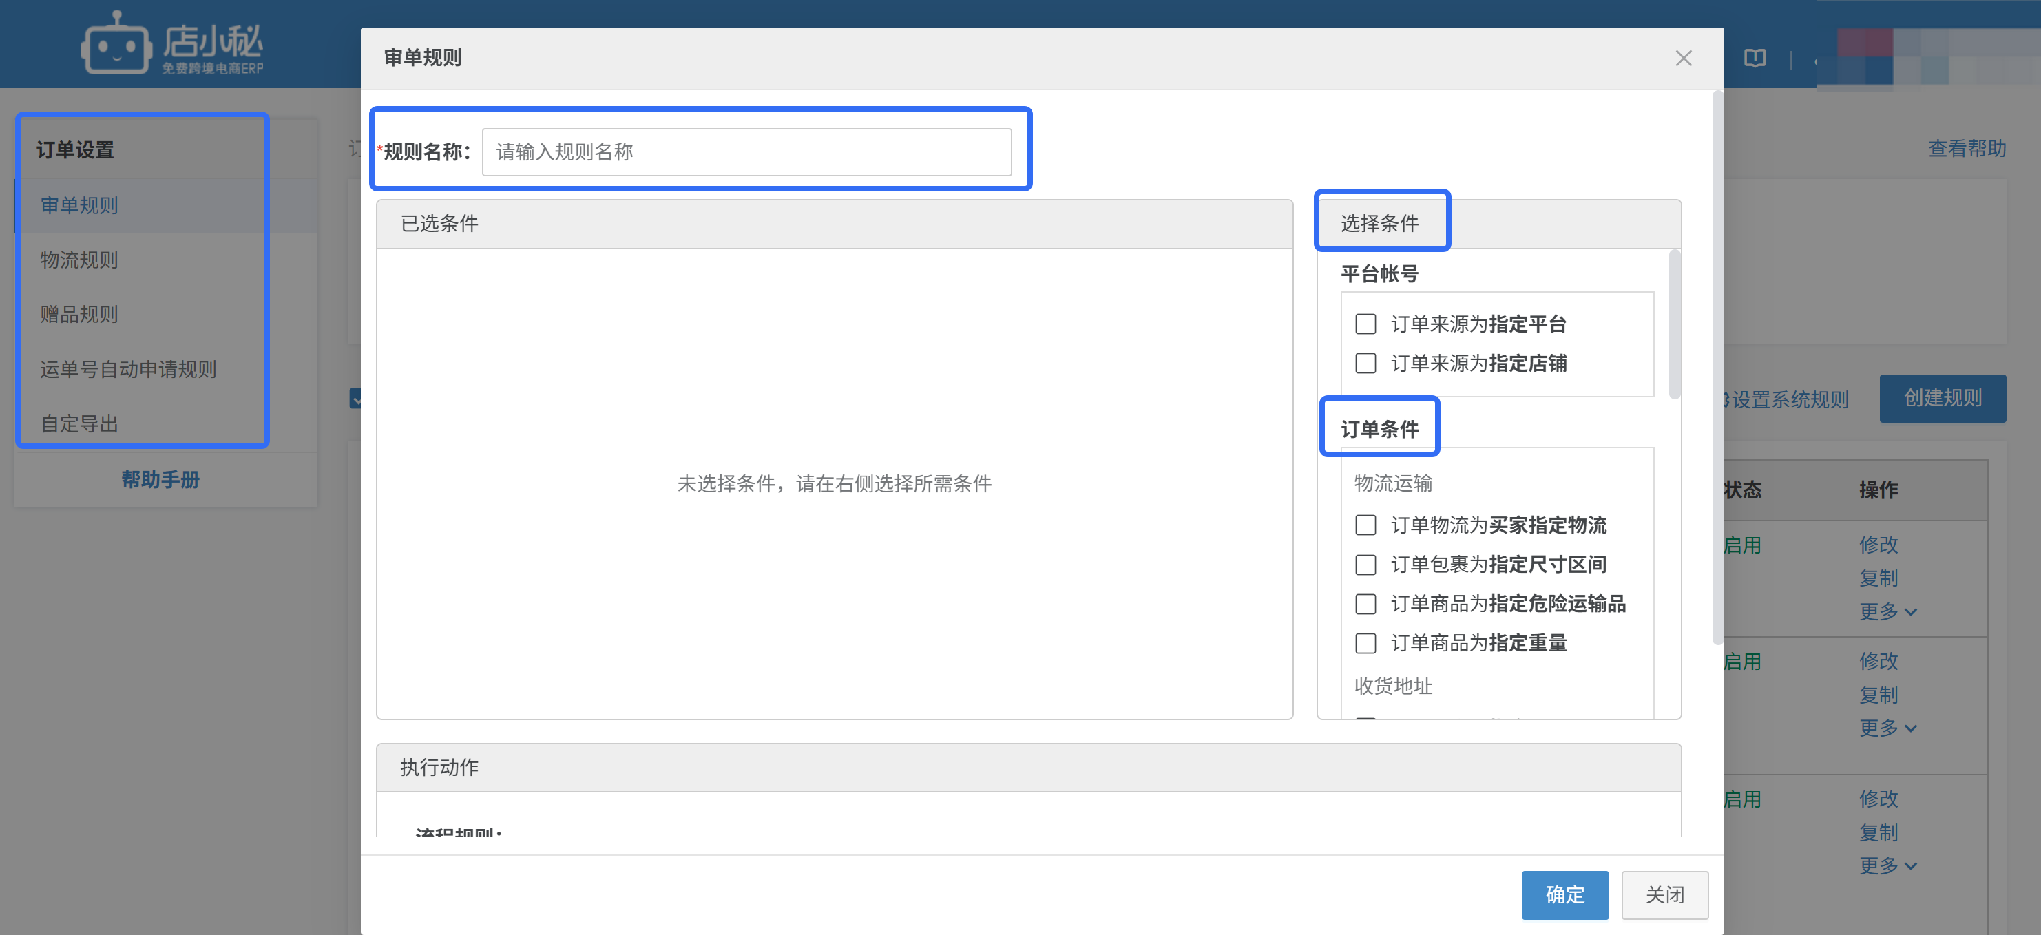Viewport: 2041px width, 935px height.
Task: Click the dialog's main vertical scrollbar
Action: [1717, 368]
